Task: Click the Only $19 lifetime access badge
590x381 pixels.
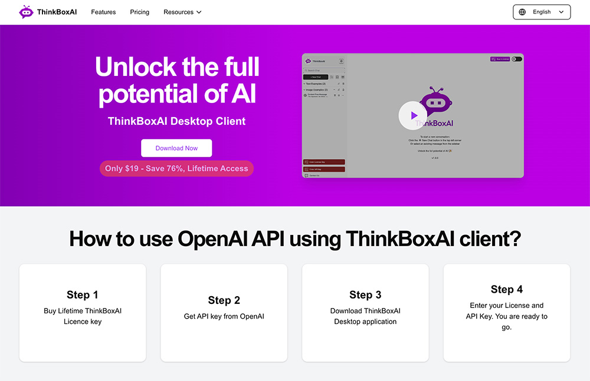Action: coord(176,168)
